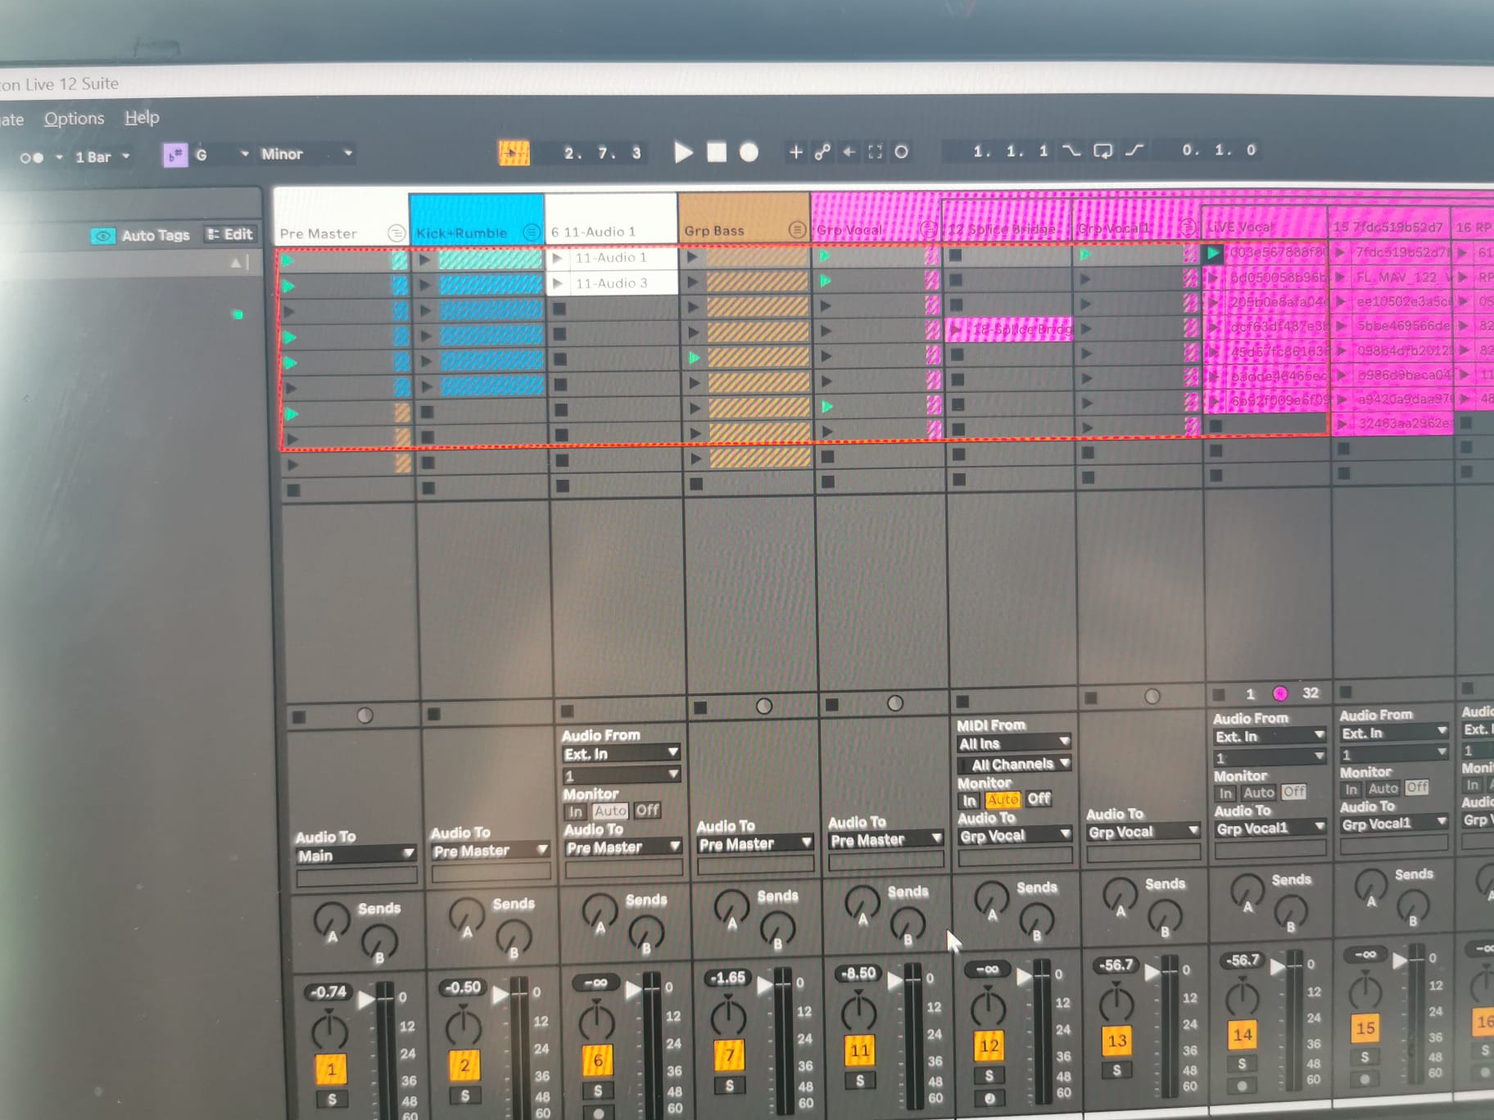Image resolution: width=1494 pixels, height=1120 pixels.
Task: Click the transport Stop button
Action: (x=717, y=152)
